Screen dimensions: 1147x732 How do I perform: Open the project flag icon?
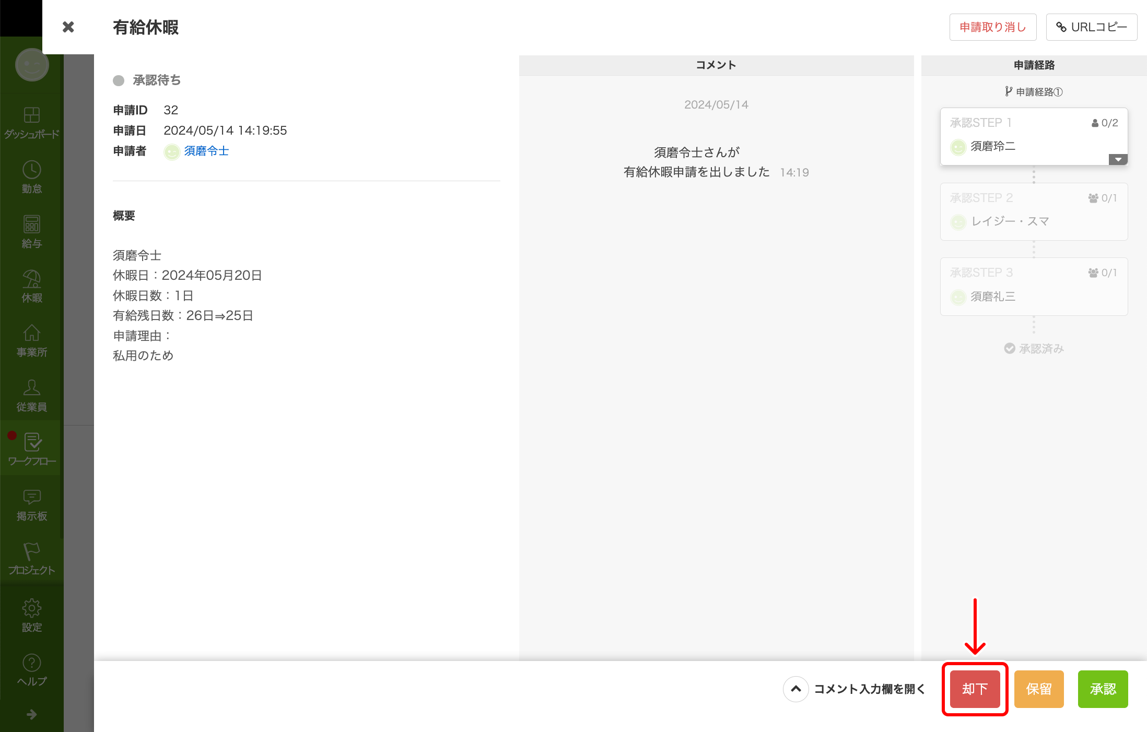point(31,551)
